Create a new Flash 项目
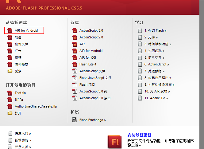The image size is (204, 149). (x=87, y=85)
